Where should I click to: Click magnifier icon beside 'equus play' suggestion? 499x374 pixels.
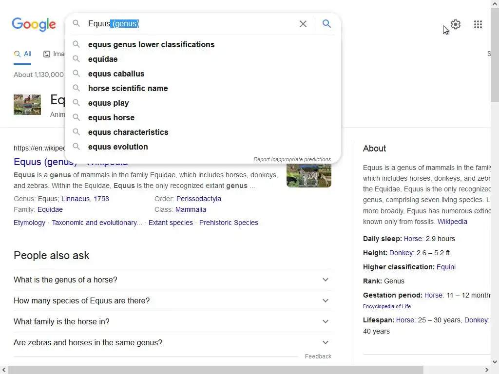(76, 102)
